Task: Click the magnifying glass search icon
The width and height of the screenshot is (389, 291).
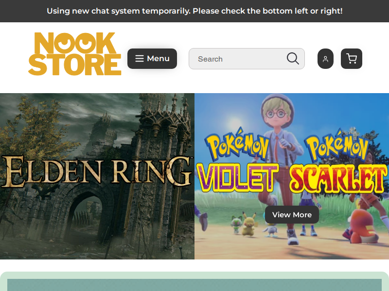Action: coord(293,59)
